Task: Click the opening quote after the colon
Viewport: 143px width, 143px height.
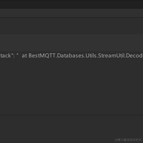Action: [x=17, y=54]
